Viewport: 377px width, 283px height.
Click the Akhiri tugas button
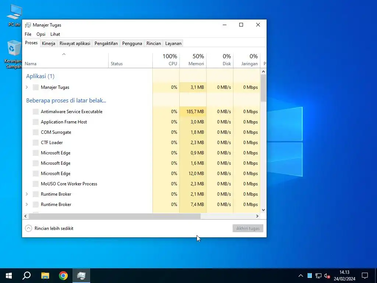coord(248,228)
